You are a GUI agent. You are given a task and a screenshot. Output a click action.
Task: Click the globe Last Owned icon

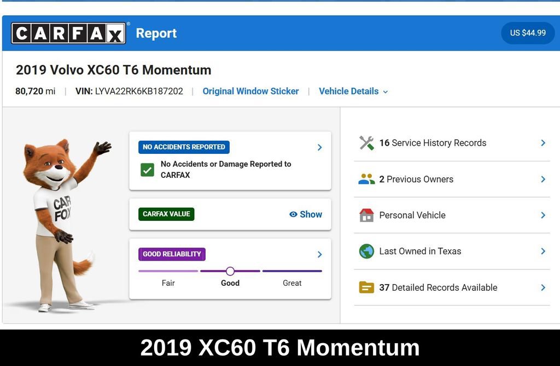point(366,251)
